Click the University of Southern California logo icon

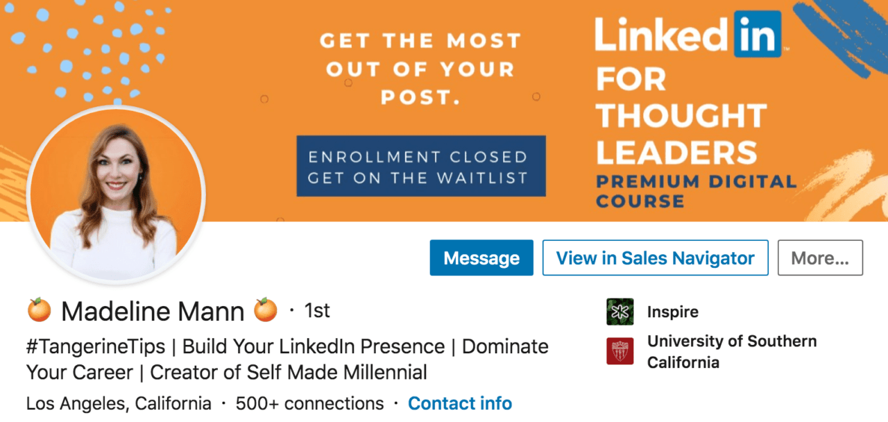(x=620, y=352)
